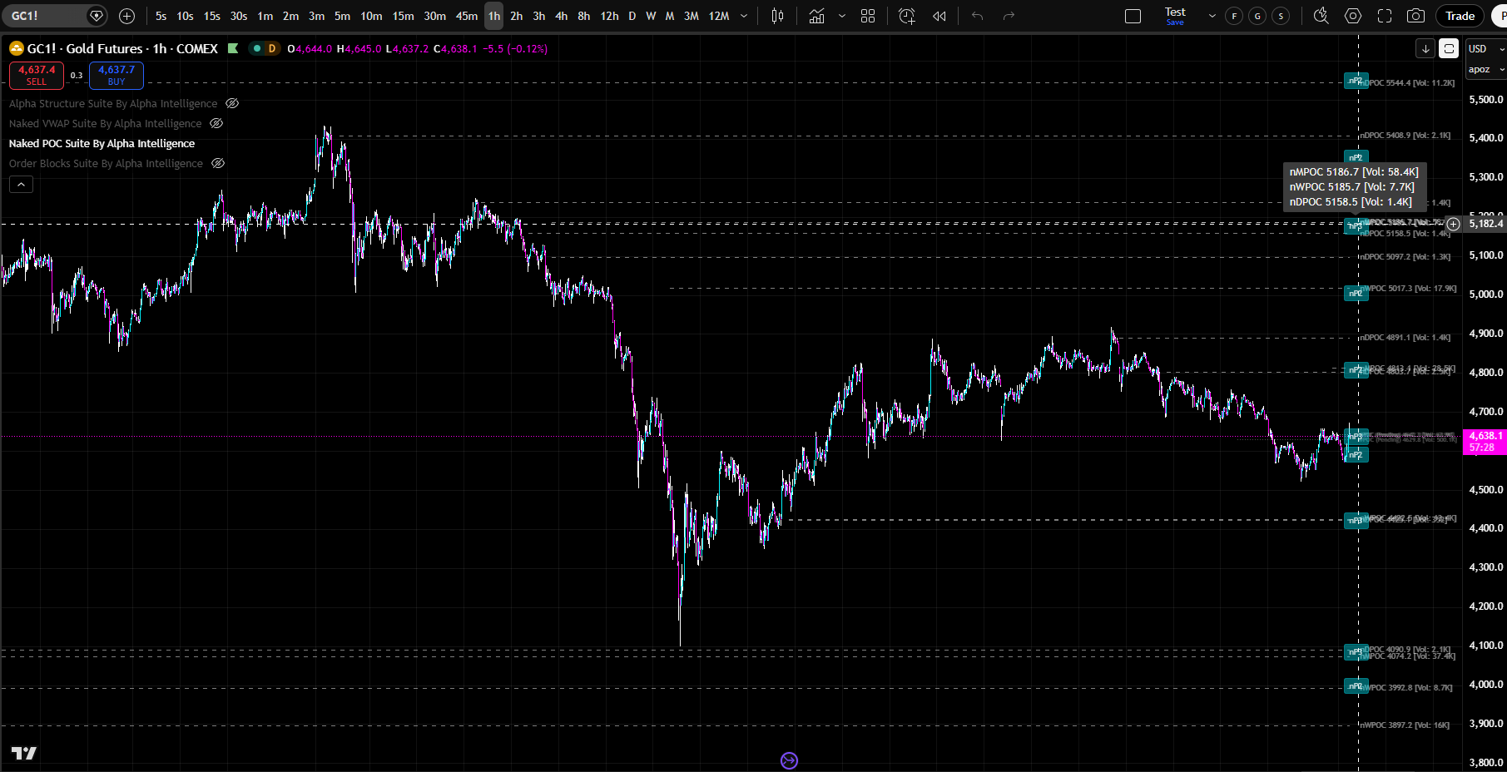1507x772 pixels.
Task: Enter fullscreen mode icon
Action: (x=1385, y=16)
